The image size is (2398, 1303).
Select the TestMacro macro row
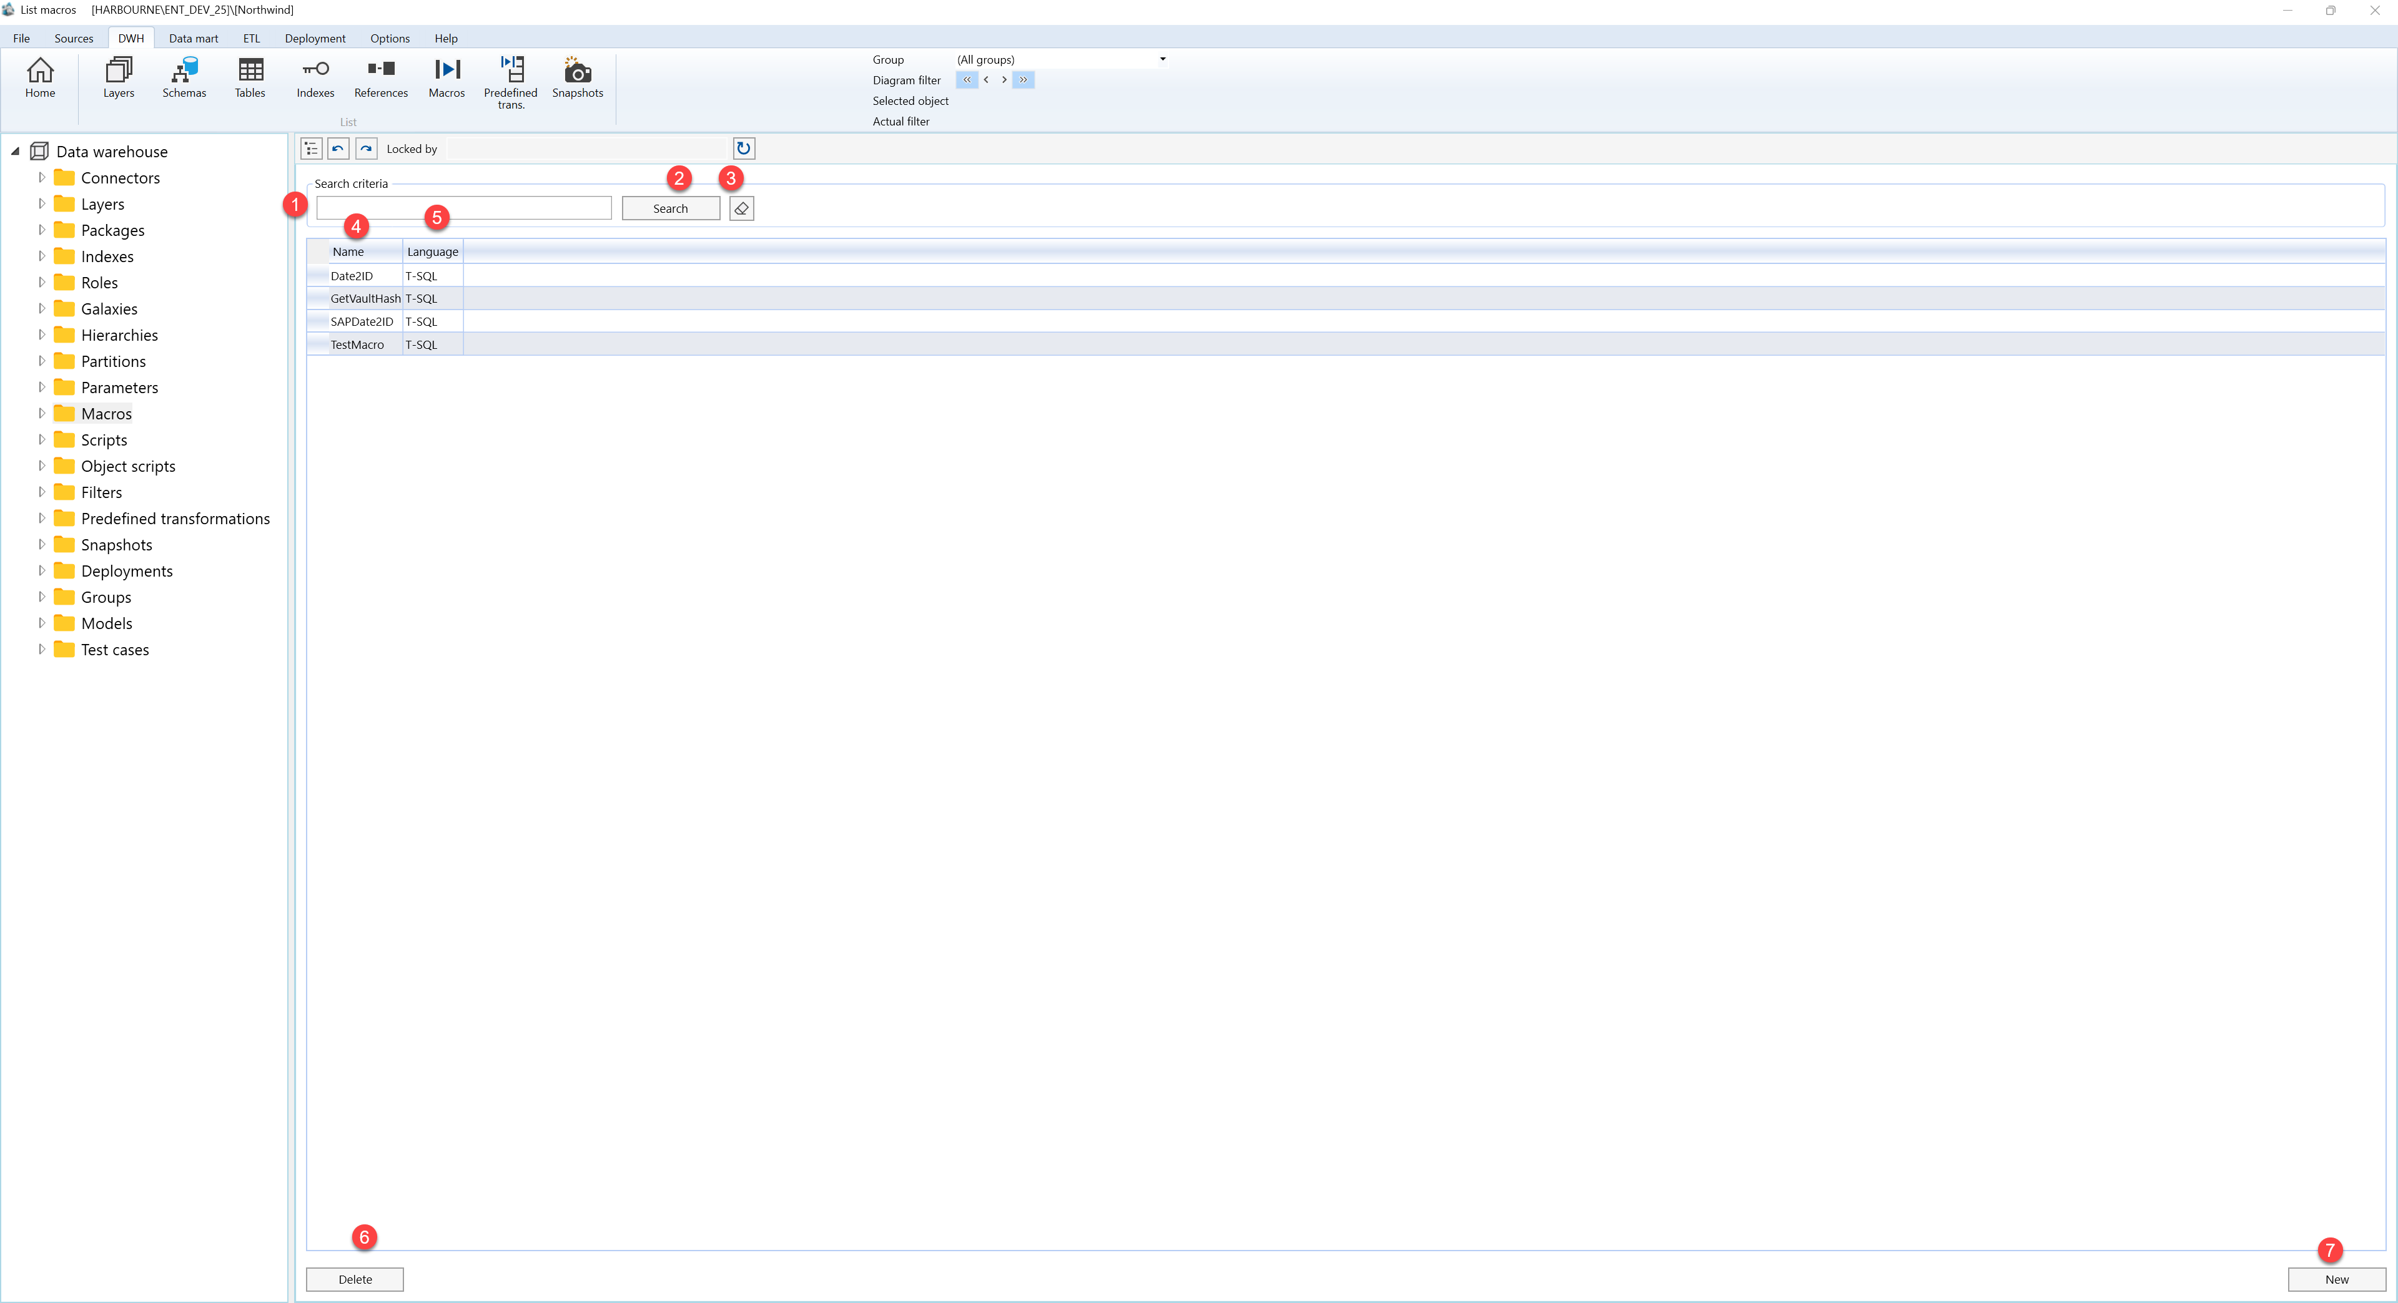pos(1345,344)
